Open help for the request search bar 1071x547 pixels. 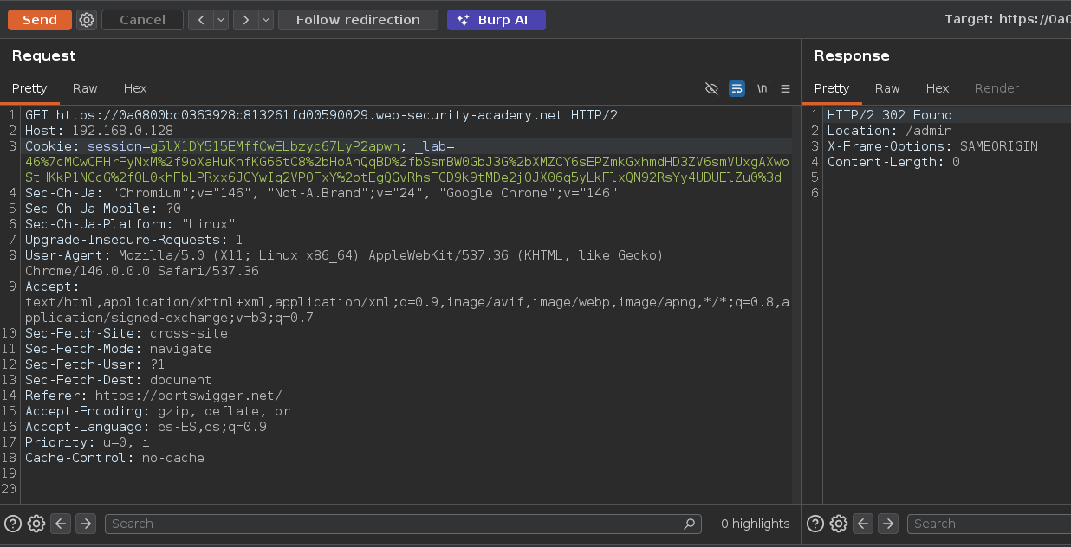(x=13, y=524)
